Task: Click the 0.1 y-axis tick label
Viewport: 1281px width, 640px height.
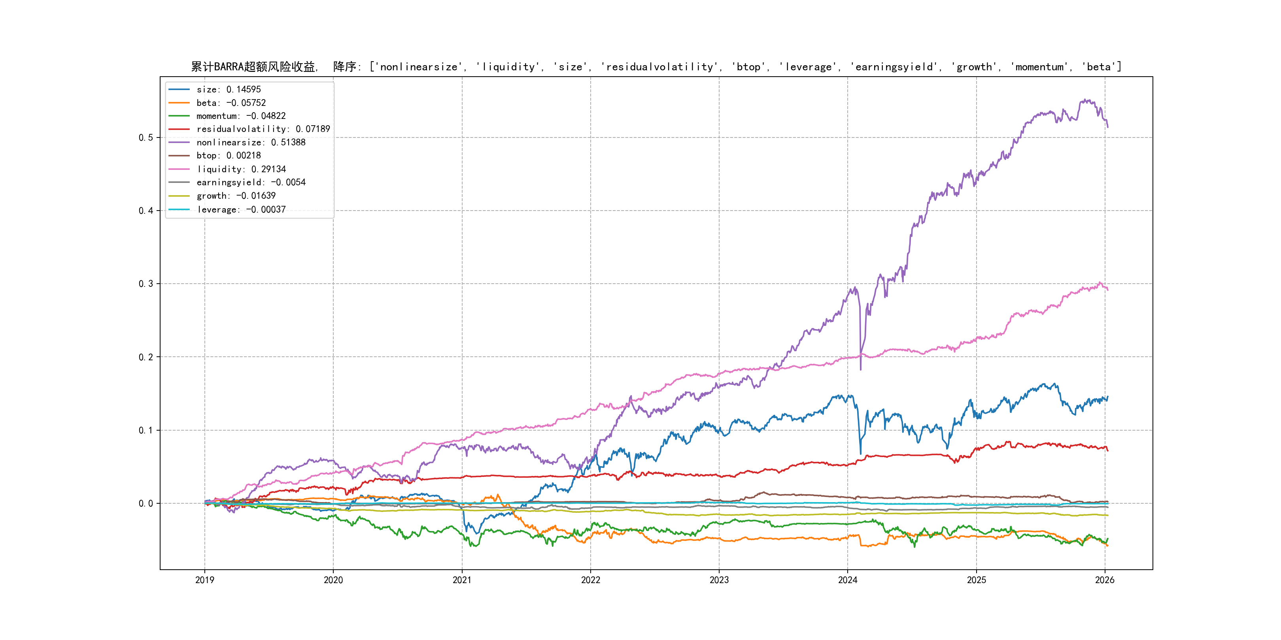Action: point(146,430)
